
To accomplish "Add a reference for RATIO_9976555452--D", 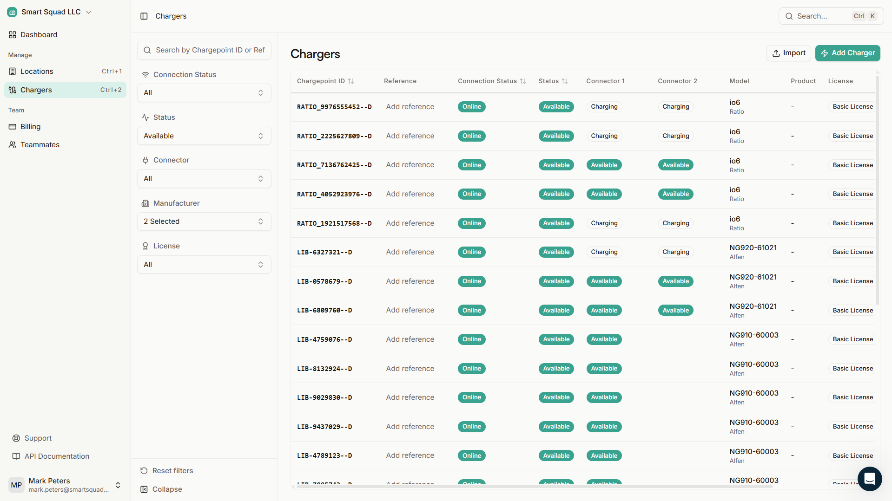I will (410, 106).
